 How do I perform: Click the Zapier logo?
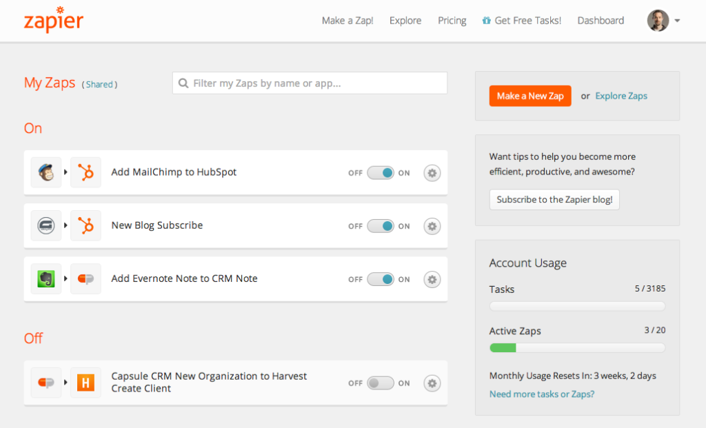54,20
